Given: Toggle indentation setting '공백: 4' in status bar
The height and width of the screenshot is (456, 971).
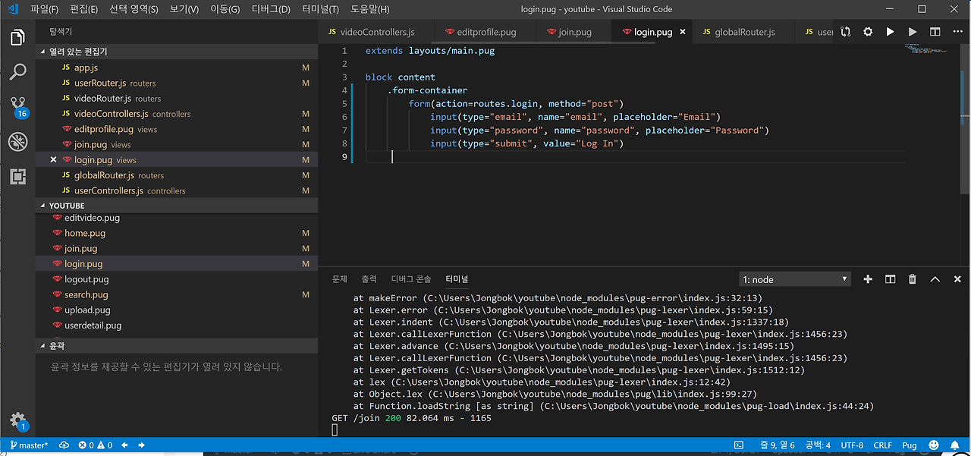Looking at the screenshot, I should (x=817, y=445).
